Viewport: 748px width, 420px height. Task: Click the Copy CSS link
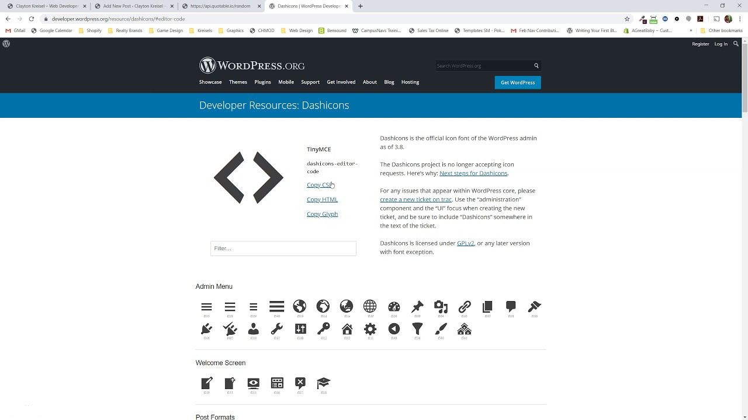320,185
